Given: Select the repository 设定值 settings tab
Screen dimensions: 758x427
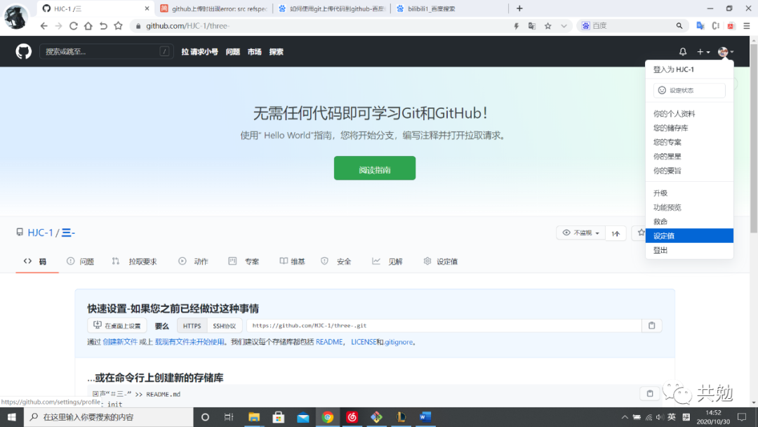Looking at the screenshot, I should coord(440,261).
